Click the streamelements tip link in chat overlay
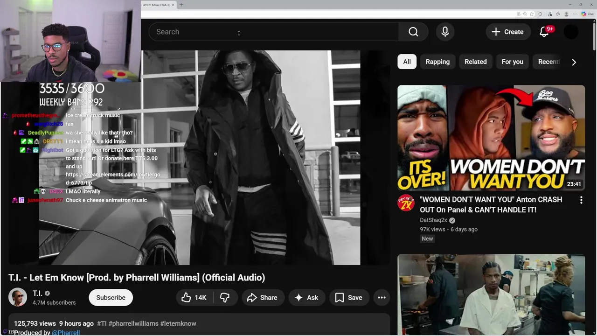Screen dimensions: 597x336 pos(113,179)
